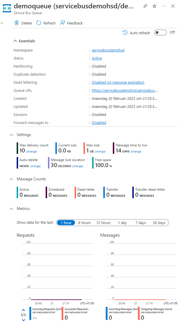Click the Dead-letter messages count tile
Screen dimensions: 182x327
[x=85, y=192]
